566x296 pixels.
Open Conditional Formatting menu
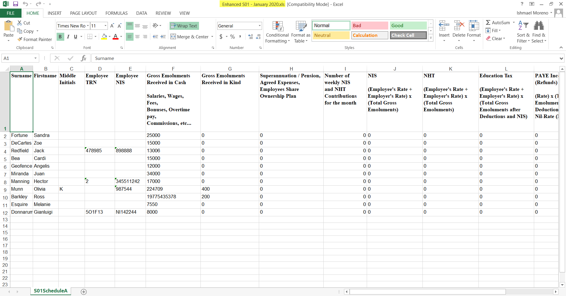[277, 32]
